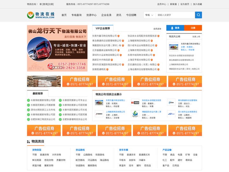
Task: Open 今日招聘 navigation item
Action: (131, 15)
